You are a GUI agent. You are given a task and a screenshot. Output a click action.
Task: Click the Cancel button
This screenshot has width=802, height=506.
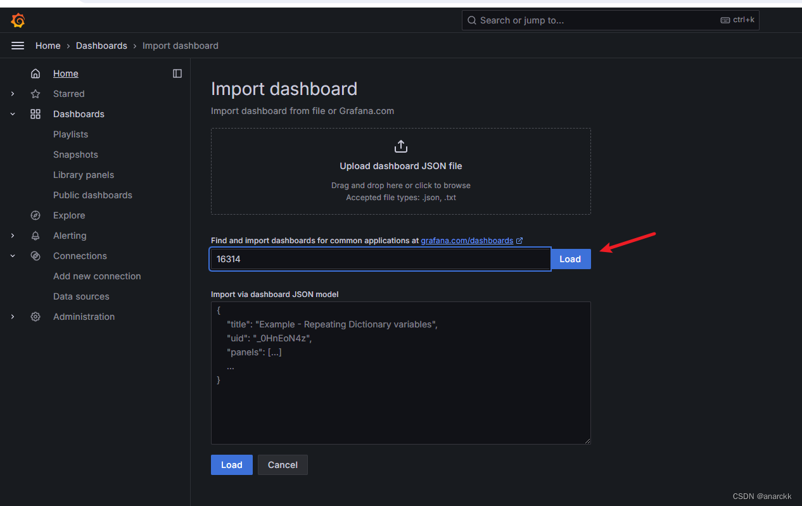283,465
